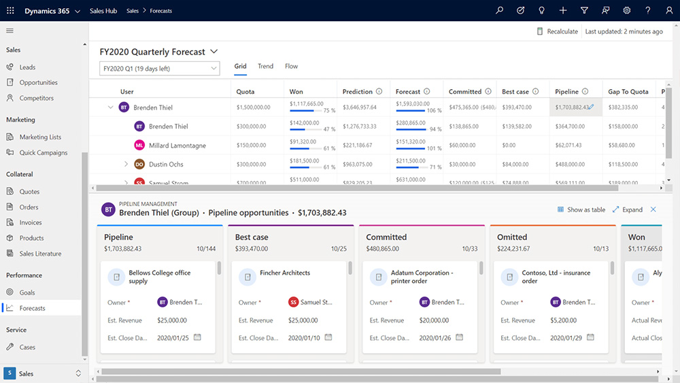This screenshot has height=383, width=680.
Task: Click info icon next to Prediction column
Action: 379,91
